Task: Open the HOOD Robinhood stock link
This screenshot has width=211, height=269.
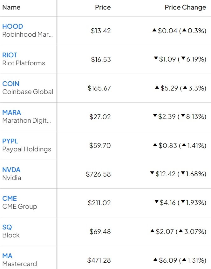Action: coord(12,26)
